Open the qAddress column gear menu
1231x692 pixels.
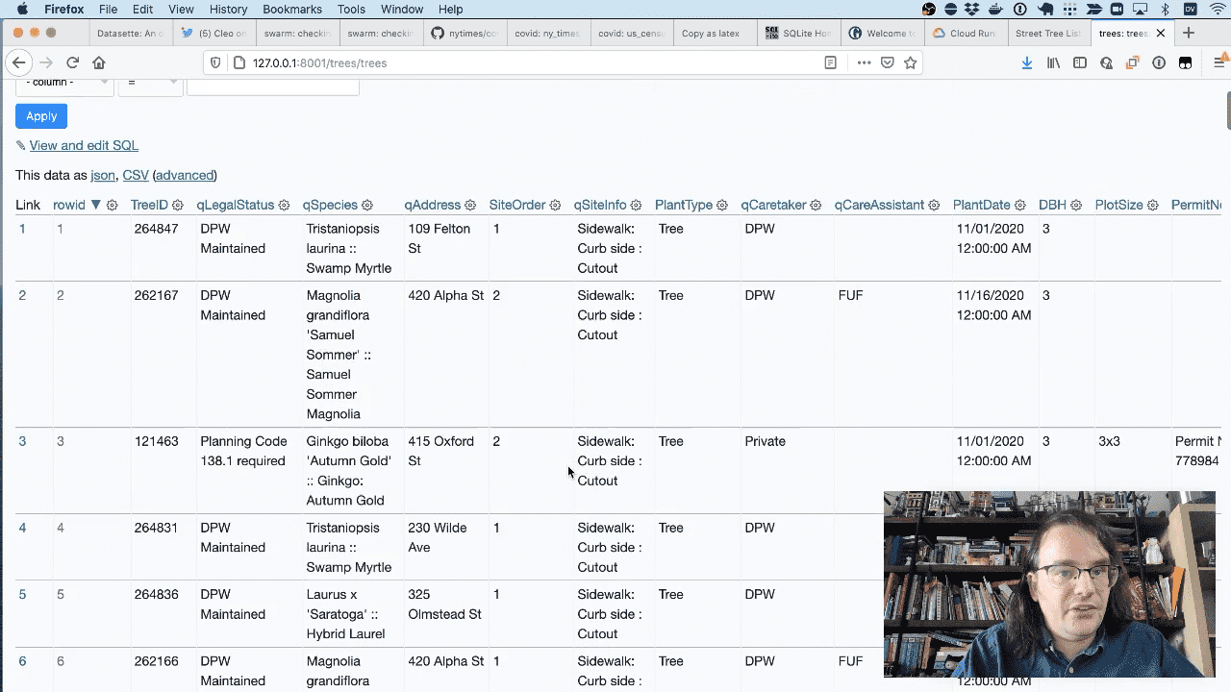(x=470, y=205)
